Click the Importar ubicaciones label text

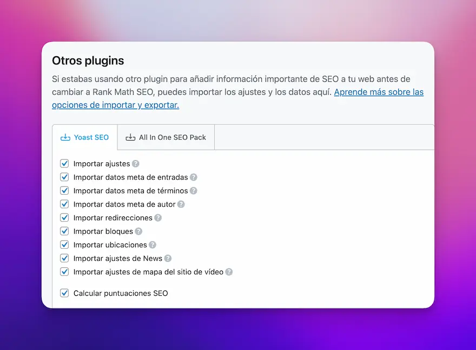coord(110,245)
